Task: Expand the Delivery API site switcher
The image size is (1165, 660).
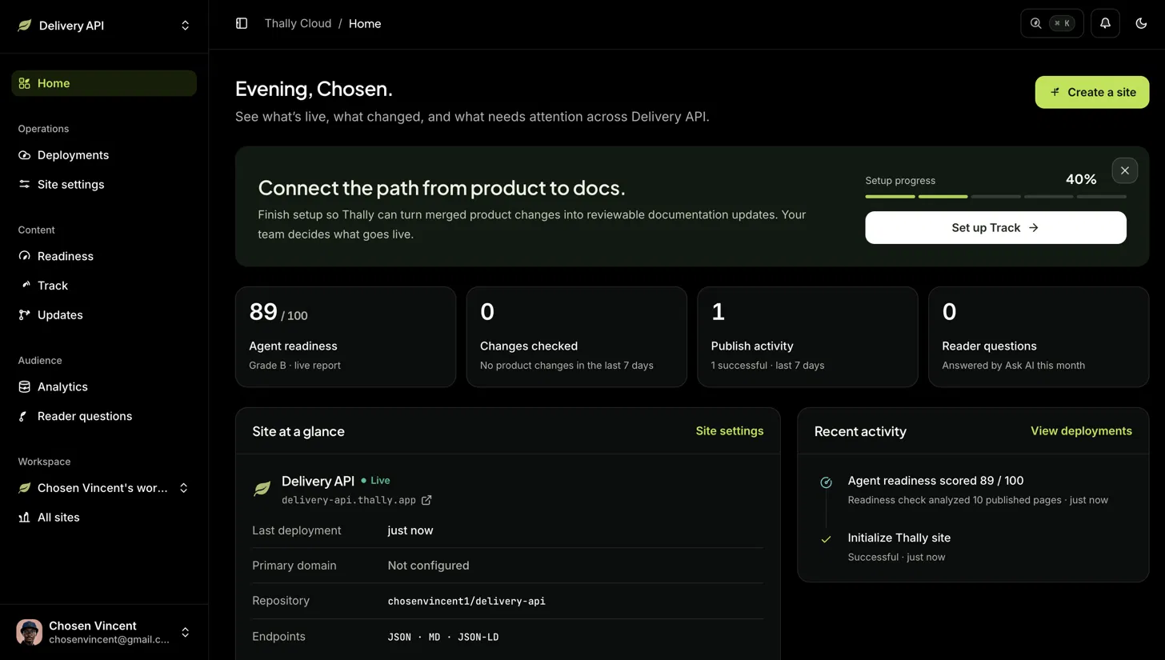Action: click(x=185, y=26)
